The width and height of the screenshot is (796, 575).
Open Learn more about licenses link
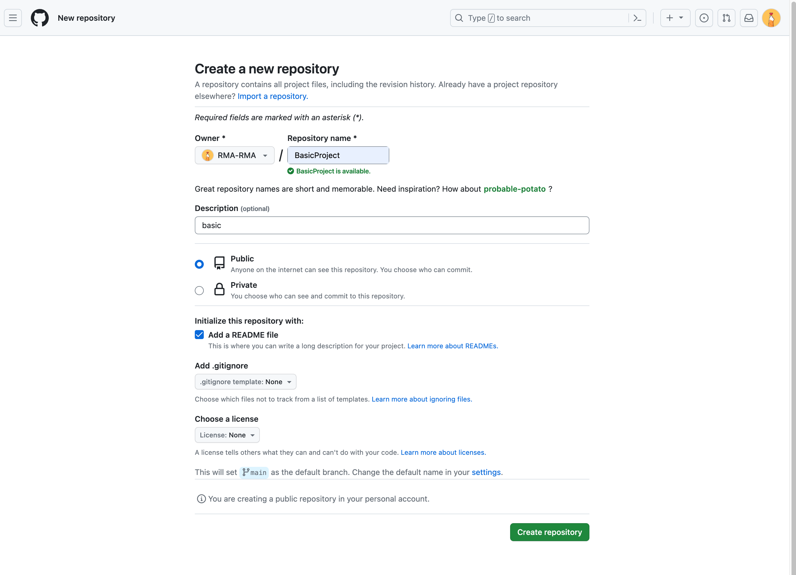coord(443,453)
